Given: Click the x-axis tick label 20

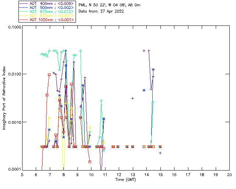Looking at the screenshot, I should (229, 175).
